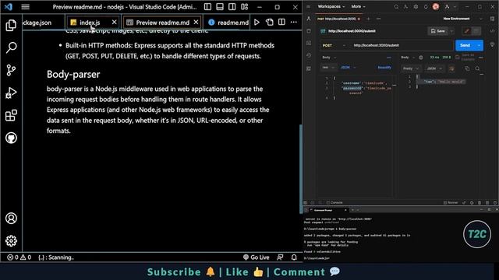Split the editor to the right
Image resolution: width=499 pixels, height=280 pixels.
tap(281, 23)
